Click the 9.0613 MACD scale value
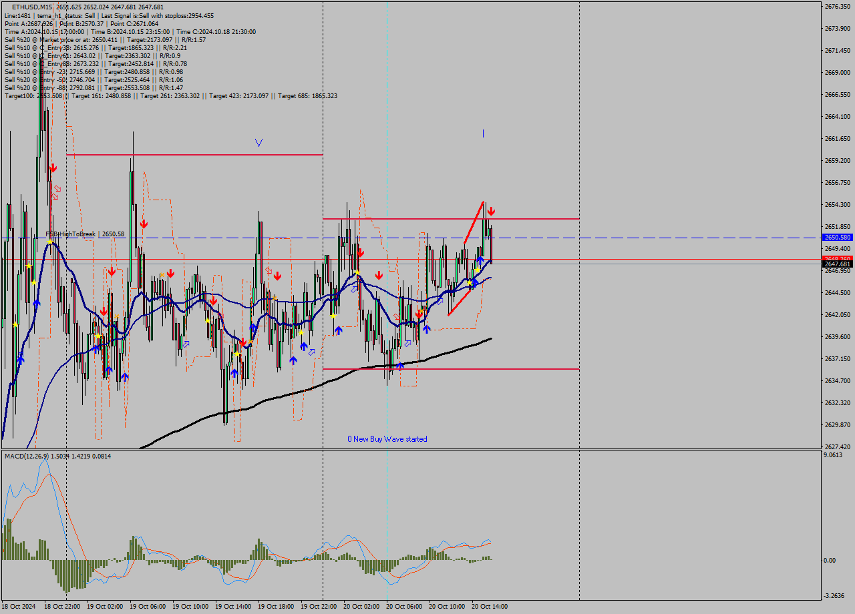The height and width of the screenshot is (614, 855). tap(834, 455)
